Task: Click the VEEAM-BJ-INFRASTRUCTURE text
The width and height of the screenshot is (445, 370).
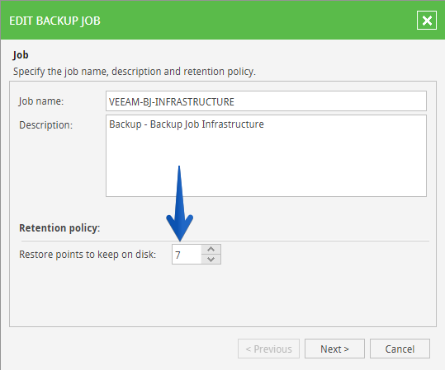Action: click(x=172, y=101)
